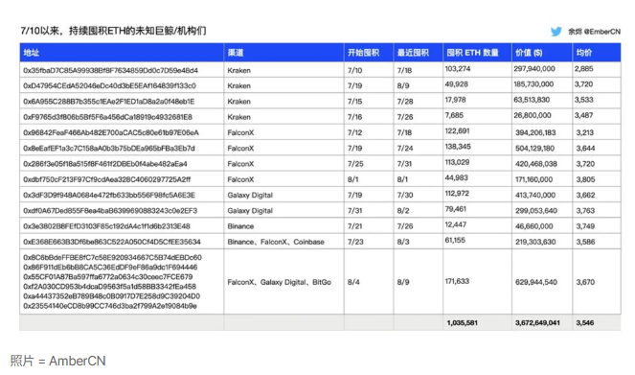Click the ETH amount 79,461

pyautogui.click(x=456, y=209)
